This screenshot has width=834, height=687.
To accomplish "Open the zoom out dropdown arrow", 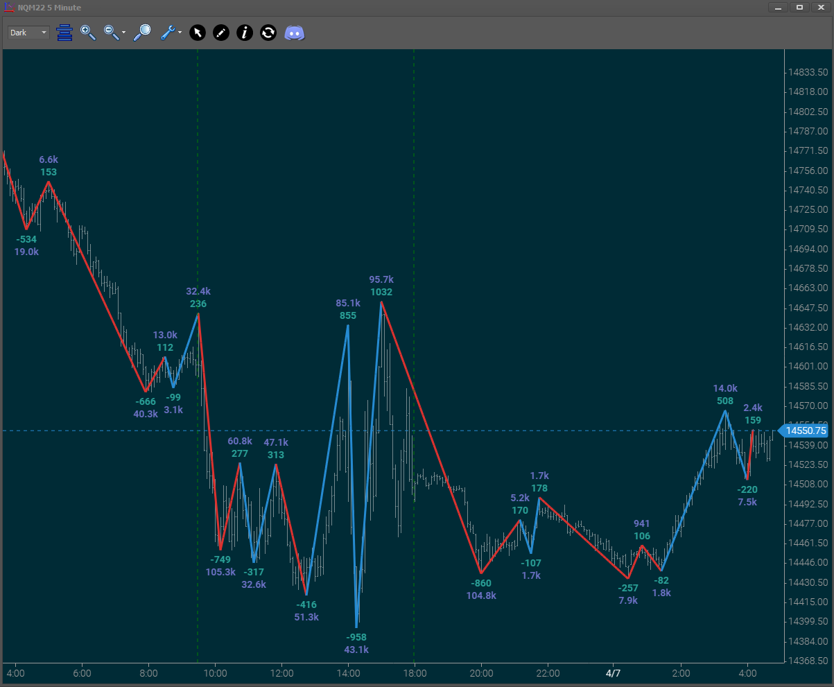I will pyautogui.click(x=123, y=33).
